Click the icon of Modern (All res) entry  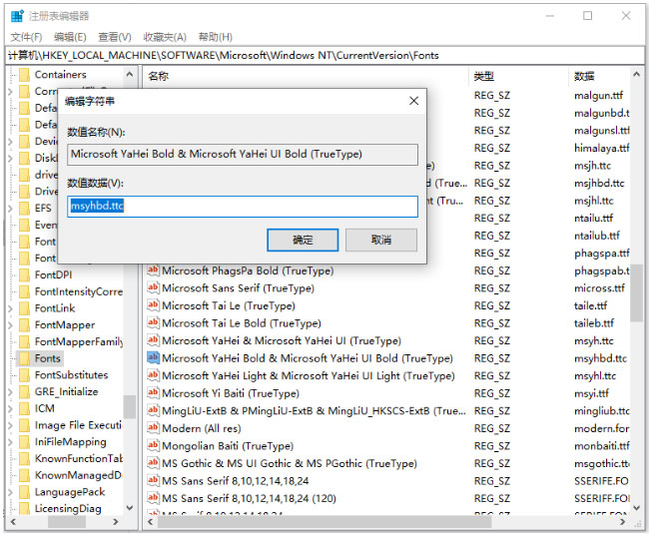[153, 427]
